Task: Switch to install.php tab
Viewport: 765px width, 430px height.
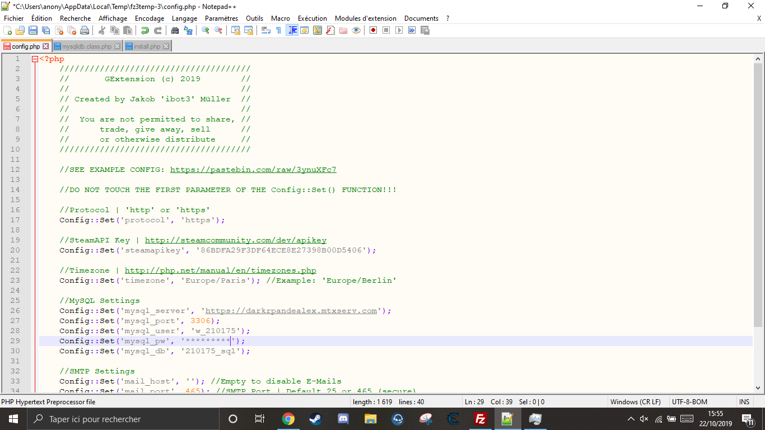Action: tap(147, 46)
